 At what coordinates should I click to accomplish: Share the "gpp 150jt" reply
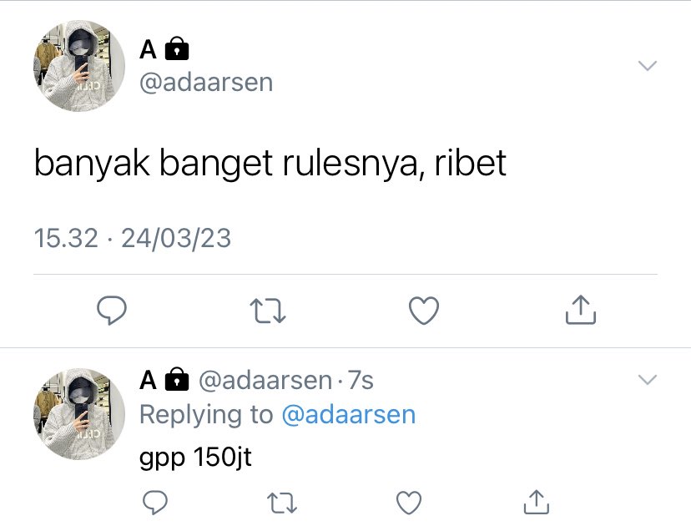click(x=537, y=502)
